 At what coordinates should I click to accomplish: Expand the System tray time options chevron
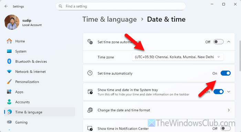pyautogui.click(x=229, y=92)
